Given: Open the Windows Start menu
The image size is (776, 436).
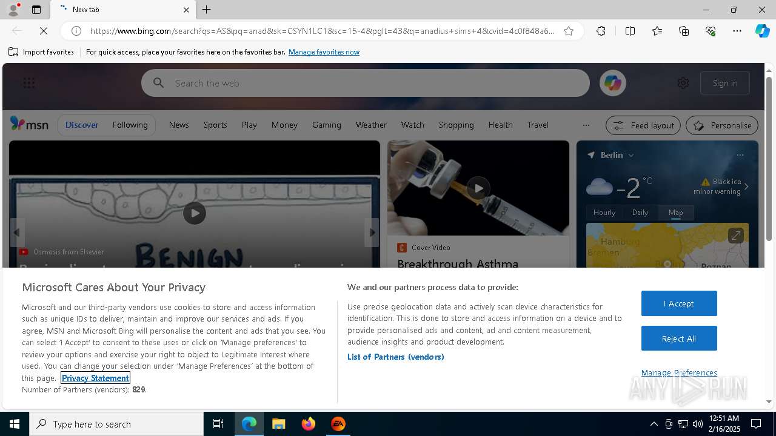Looking at the screenshot, I should point(15,424).
